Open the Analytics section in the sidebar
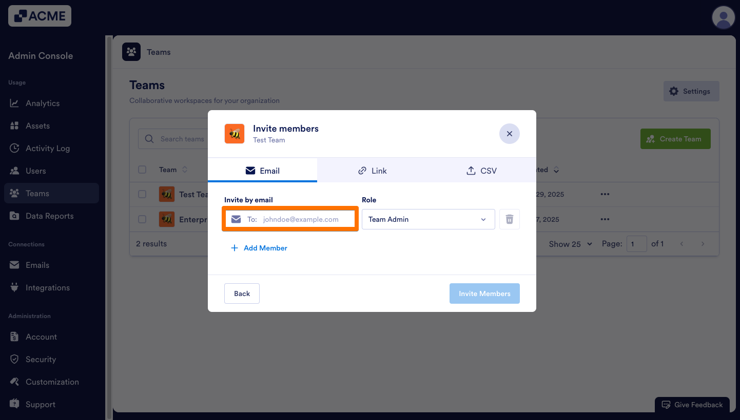740x420 pixels. pyautogui.click(x=43, y=103)
